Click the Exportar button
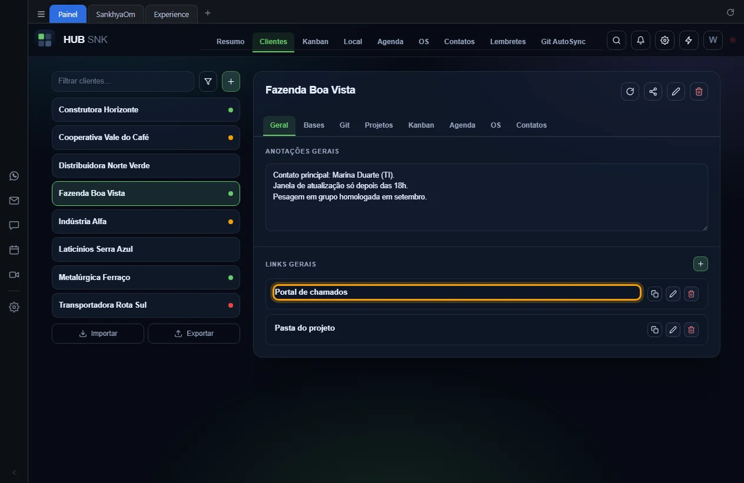The image size is (744, 483). [194, 334]
